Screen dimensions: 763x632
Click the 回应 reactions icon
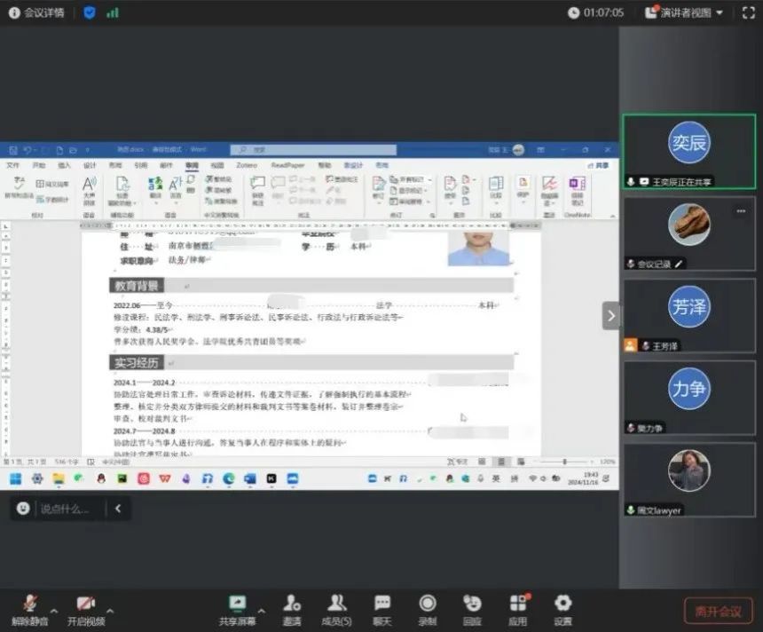pos(472,608)
